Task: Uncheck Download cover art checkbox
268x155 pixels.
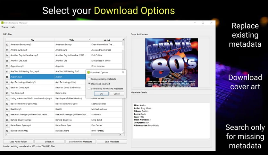Action: 89,84
